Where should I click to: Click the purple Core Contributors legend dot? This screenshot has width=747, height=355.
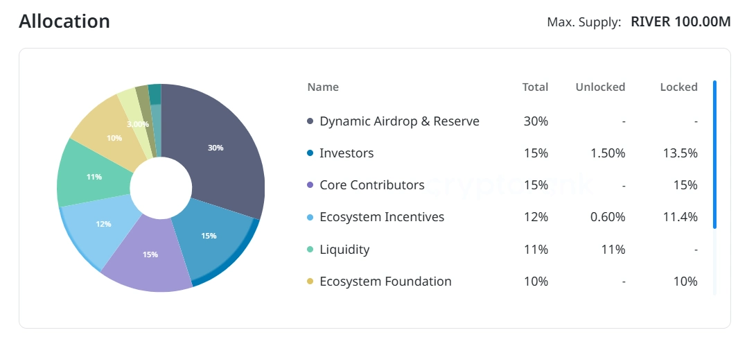click(310, 185)
